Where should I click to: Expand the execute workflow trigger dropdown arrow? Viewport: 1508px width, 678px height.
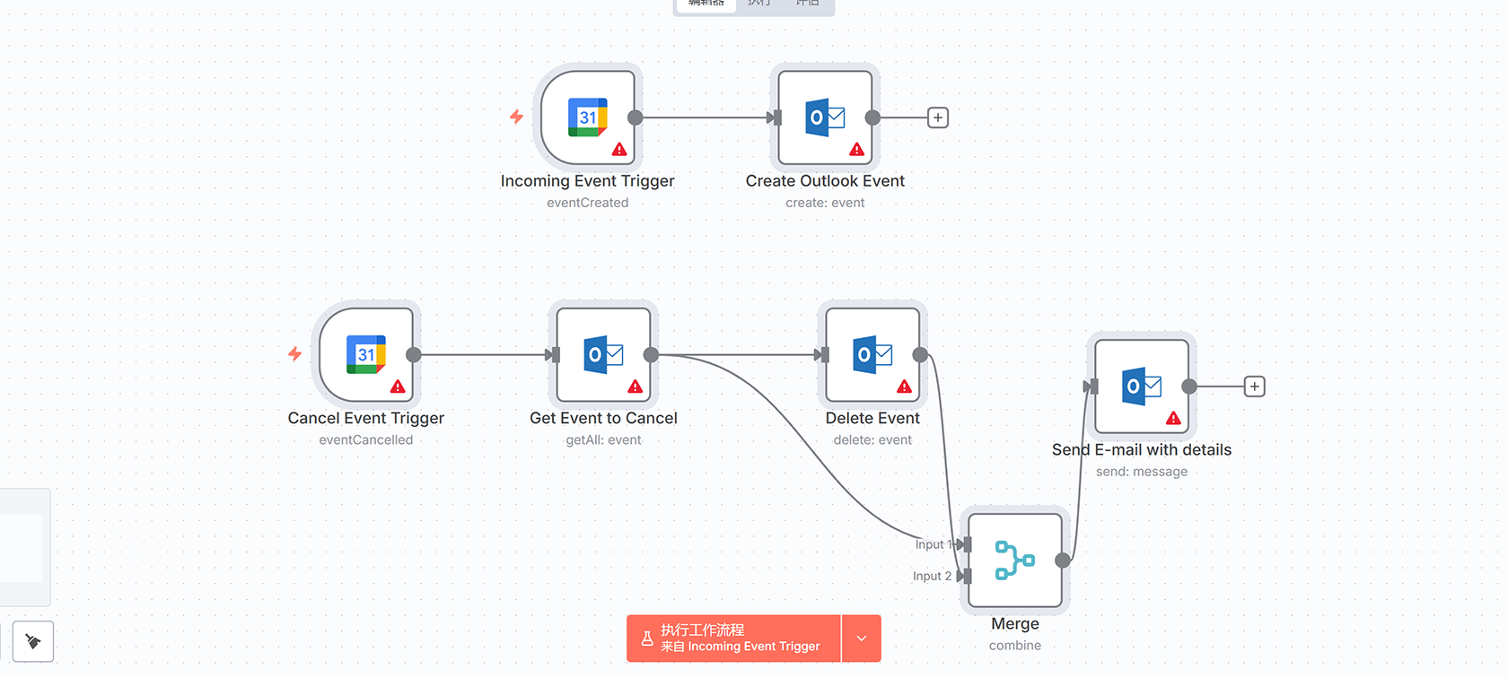click(862, 639)
